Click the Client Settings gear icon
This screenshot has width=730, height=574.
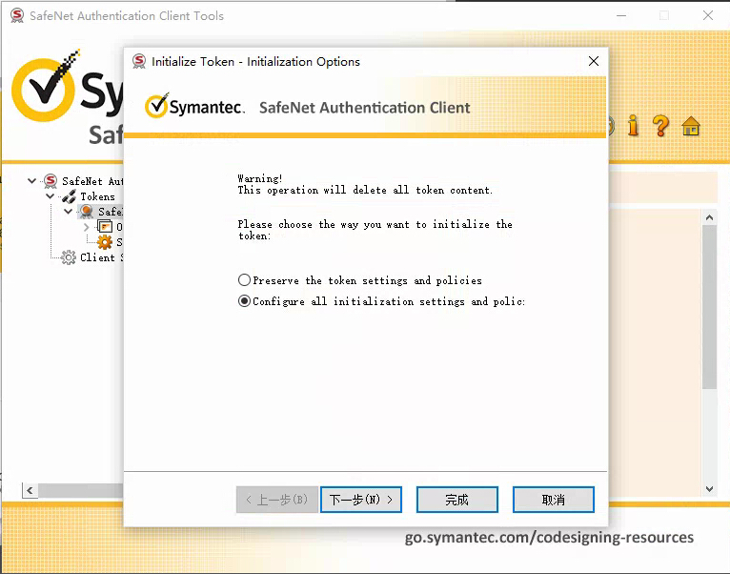coord(69,257)
